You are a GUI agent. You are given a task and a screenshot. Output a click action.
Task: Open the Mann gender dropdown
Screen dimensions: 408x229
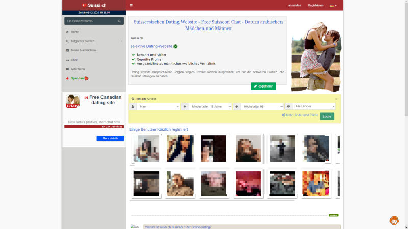point(158,106)
